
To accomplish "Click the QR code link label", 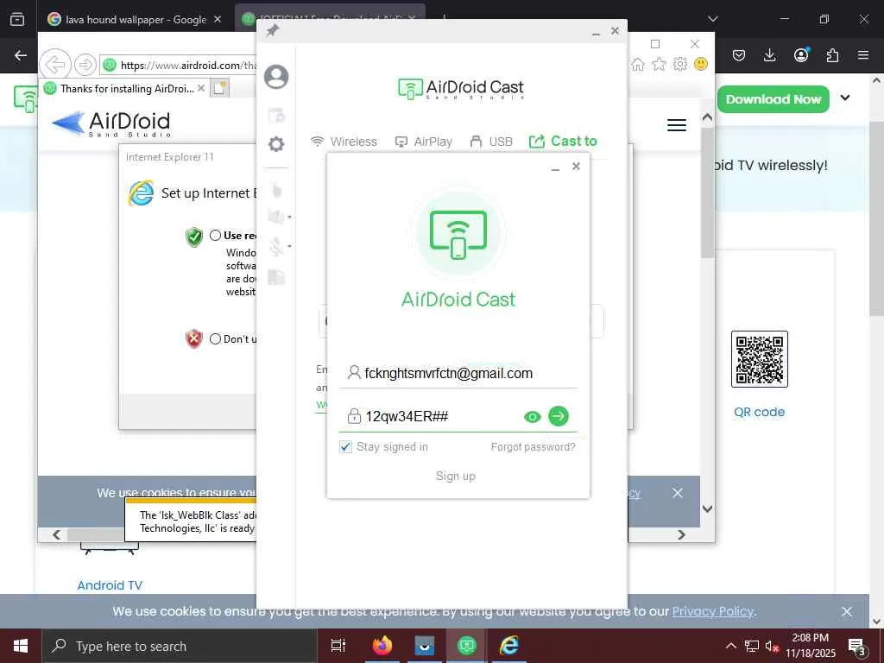I will coord(759,412).
